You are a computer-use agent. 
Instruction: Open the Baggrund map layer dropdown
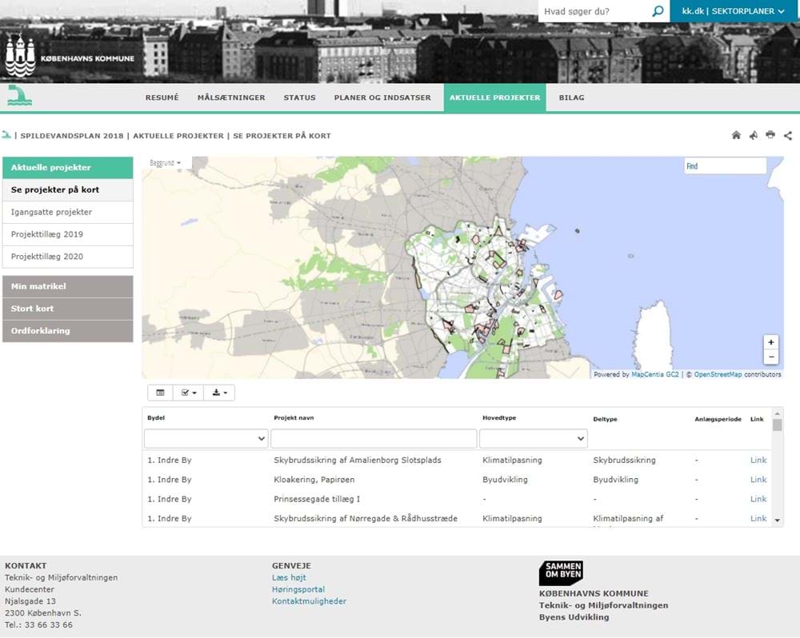[x=165, y=163]
